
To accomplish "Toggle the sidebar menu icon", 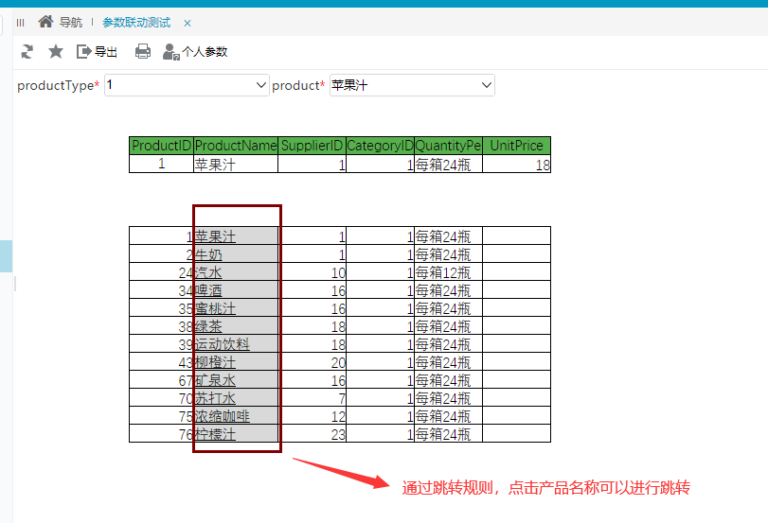I will coord(20,23).
